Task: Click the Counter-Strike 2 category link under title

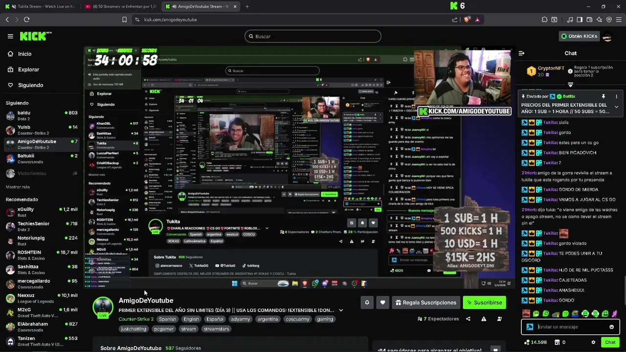Action: [x=136, y=319]
